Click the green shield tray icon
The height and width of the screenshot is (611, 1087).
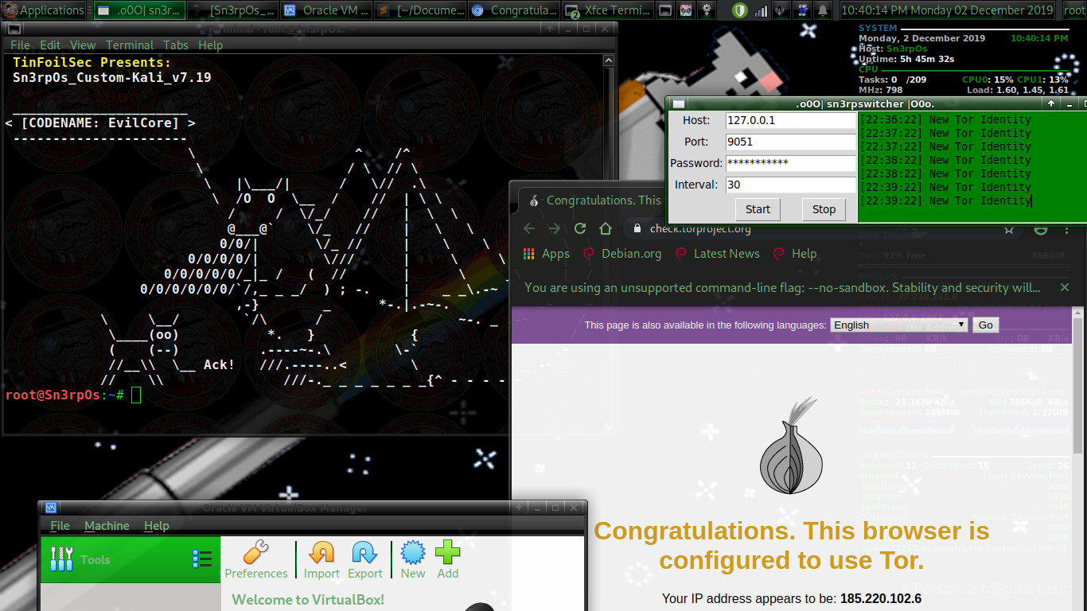[741, 10]
